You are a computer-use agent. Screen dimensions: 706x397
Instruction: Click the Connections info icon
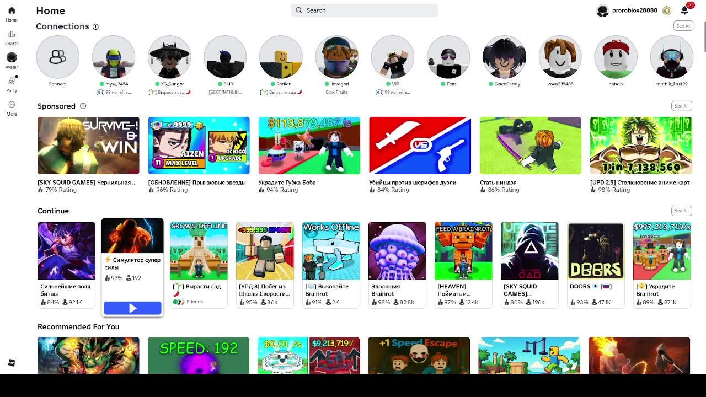(95, 26)
